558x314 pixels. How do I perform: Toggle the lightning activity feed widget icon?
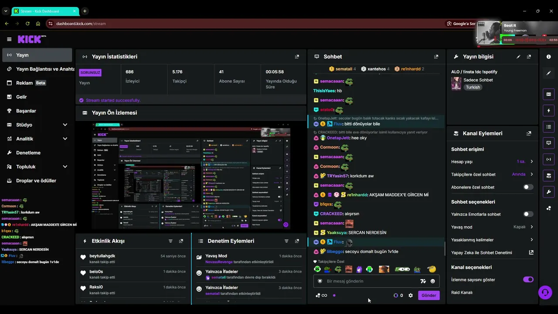tap(548, 110)
